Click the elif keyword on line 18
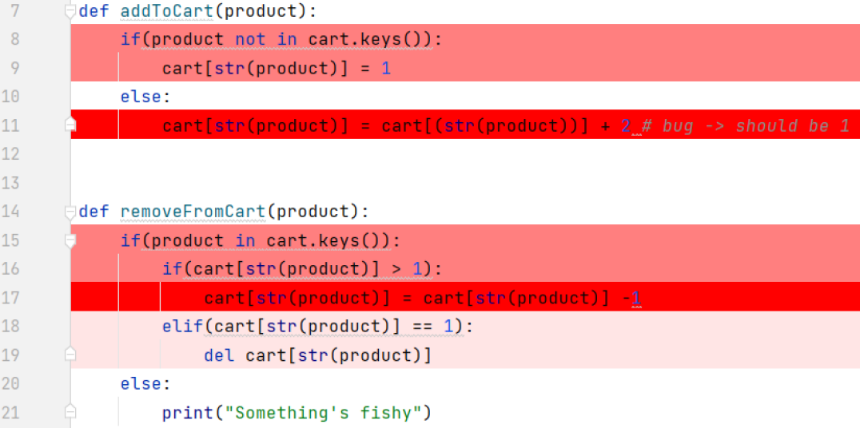Viewport: 860px width, 428px height. coord(177,327)
